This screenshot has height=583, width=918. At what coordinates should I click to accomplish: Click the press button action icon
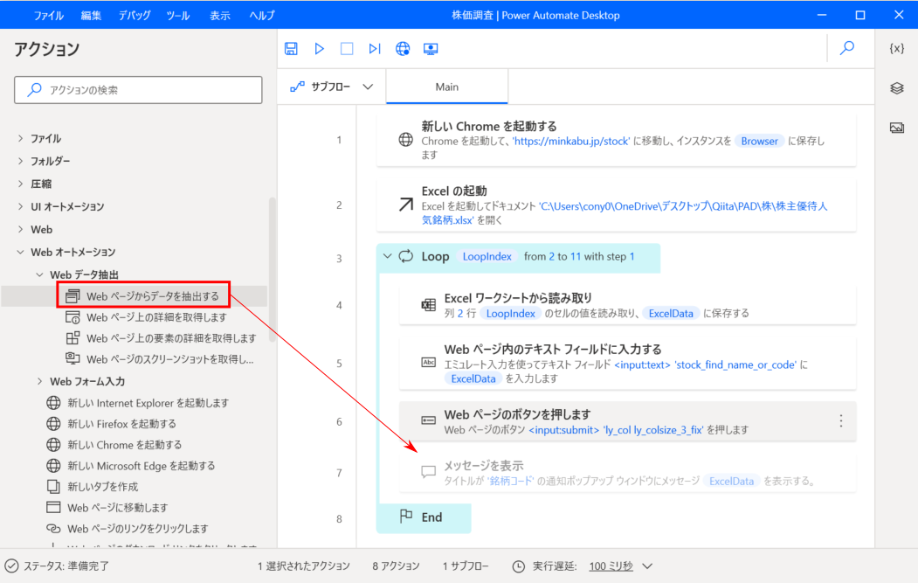429,420
